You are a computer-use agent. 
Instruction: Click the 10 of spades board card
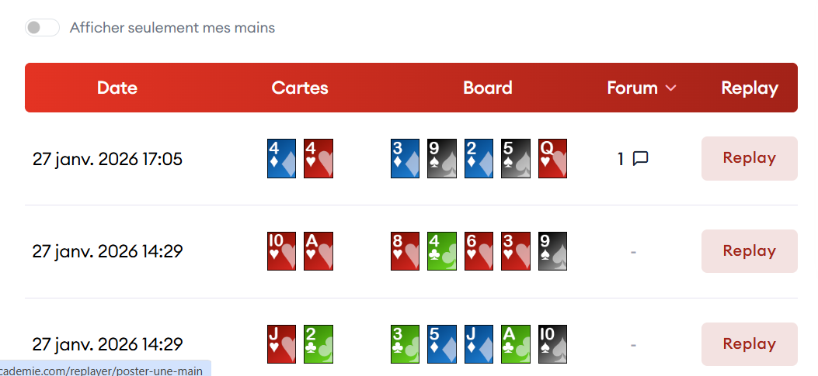click(552, 344)
